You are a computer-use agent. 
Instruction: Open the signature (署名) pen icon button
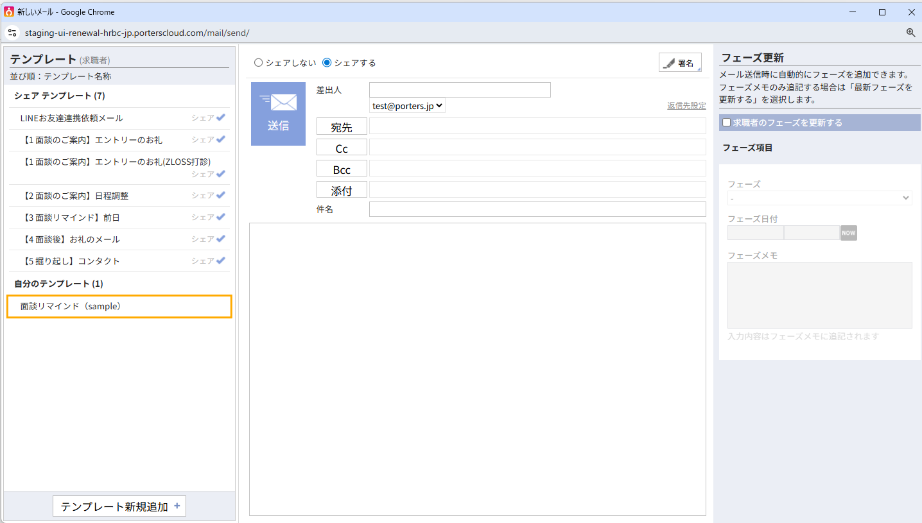click(679, 63)
